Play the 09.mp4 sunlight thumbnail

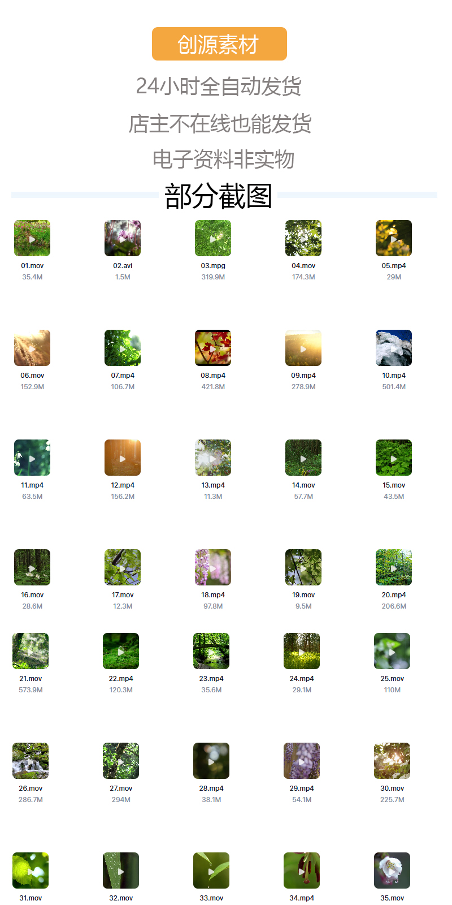(303, 348)
